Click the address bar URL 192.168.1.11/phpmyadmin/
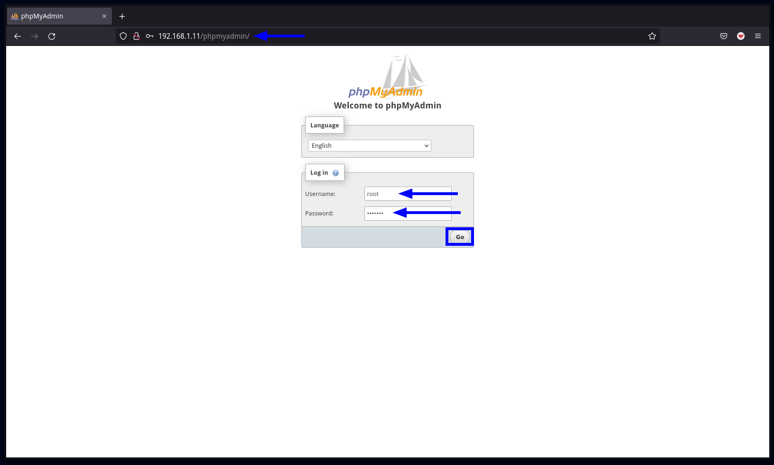774x465 pixels. pyautogui.click(x=204, y=36)
